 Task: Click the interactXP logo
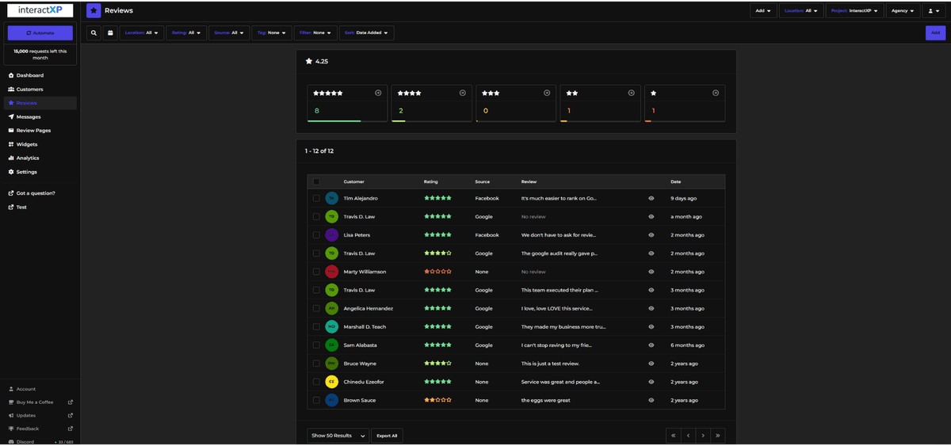coord(40,10)
